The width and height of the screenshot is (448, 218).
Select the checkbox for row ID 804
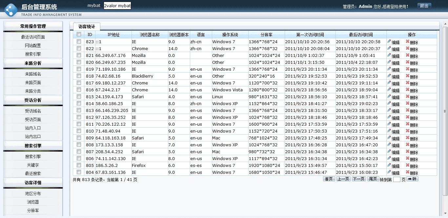pos(79,172)
